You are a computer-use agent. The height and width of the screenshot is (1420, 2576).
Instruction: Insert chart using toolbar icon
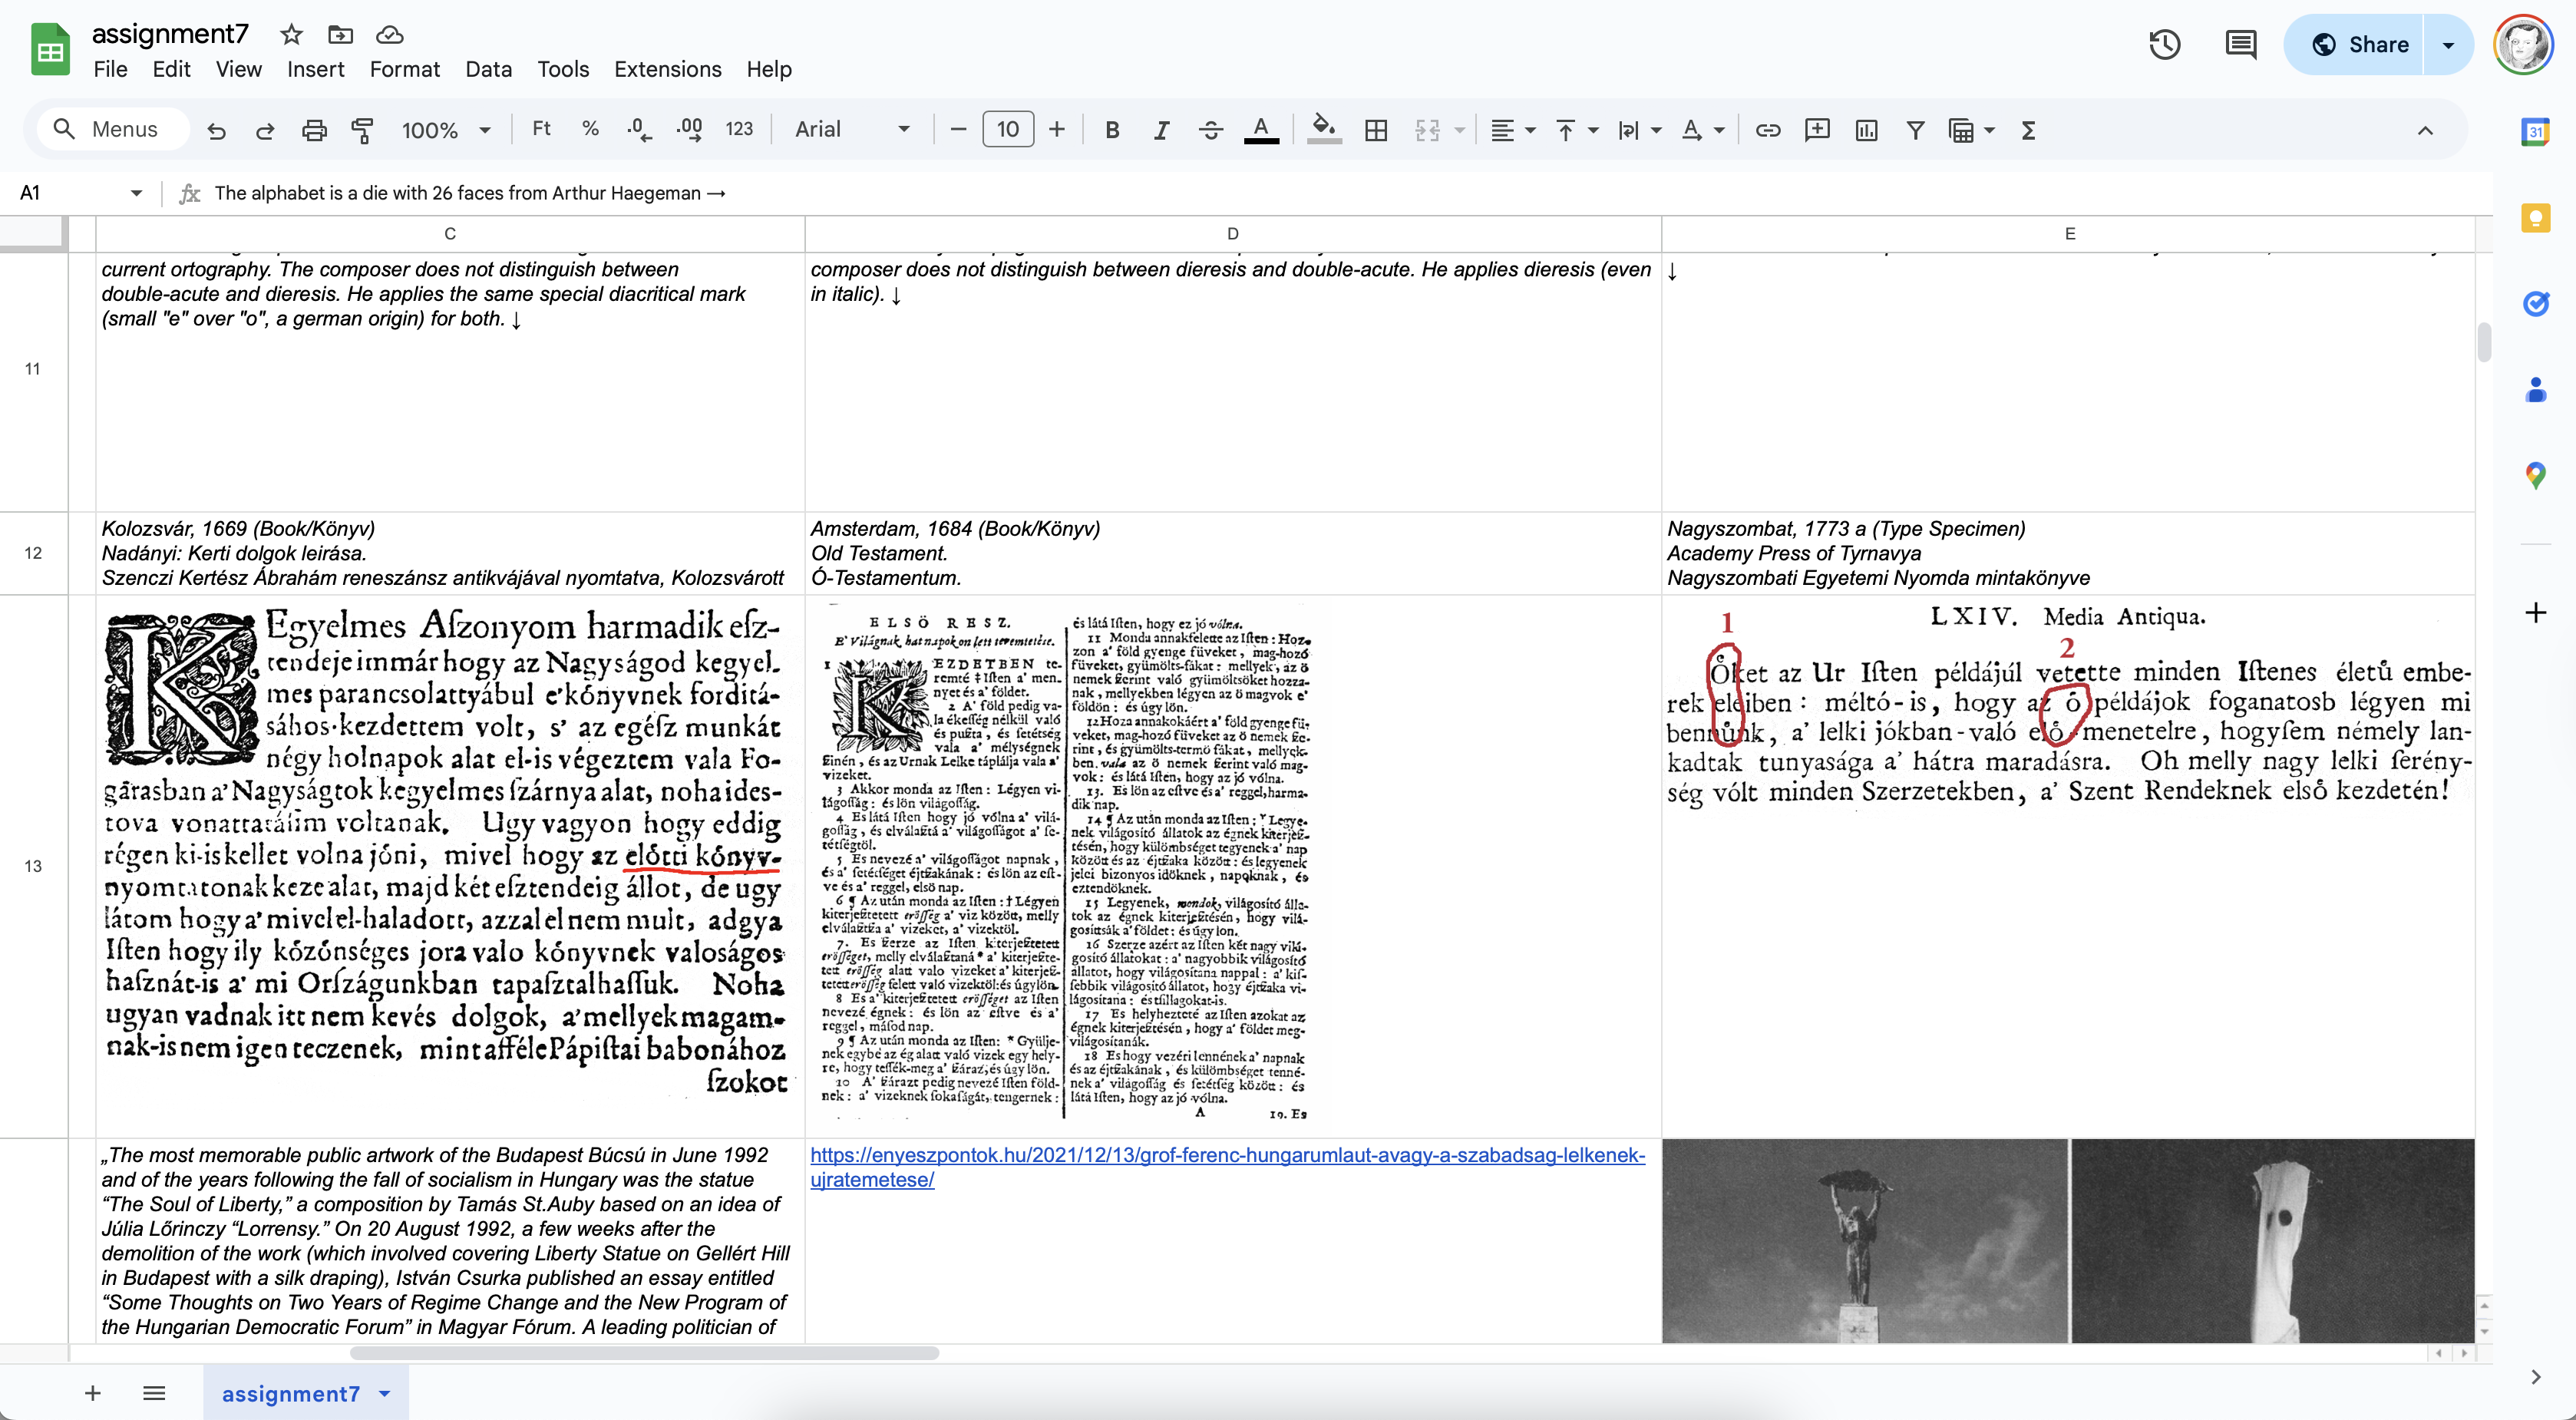pyautogui.click(x=1866, y=130)
